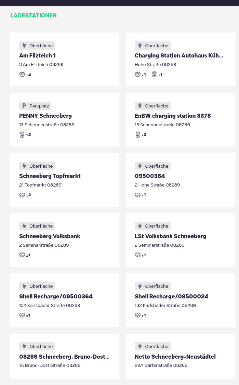Click the Parkplatz P icon on the PENNY Schneeberg card
The height and width of the screenshot is (385, 239).
tap(24, 106)
